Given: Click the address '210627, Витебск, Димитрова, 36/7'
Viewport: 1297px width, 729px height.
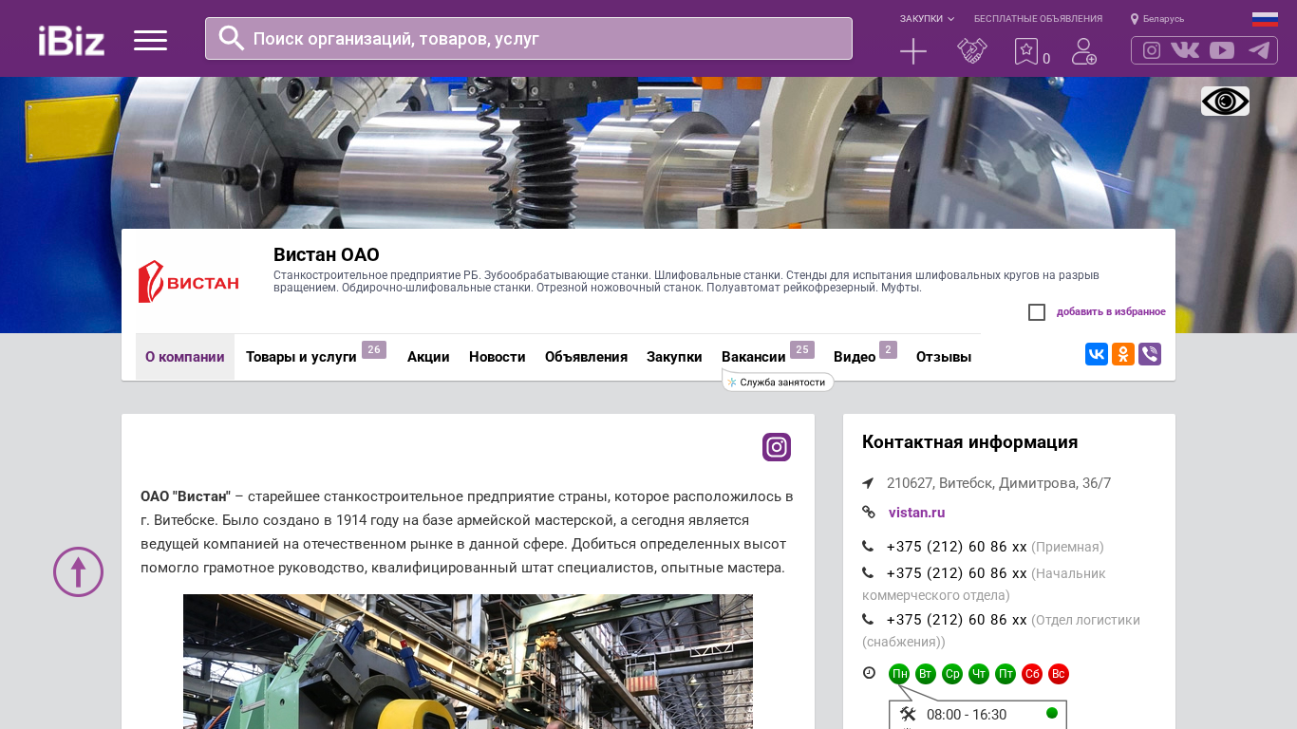Looking at the screenshot, I should point(999,483).
